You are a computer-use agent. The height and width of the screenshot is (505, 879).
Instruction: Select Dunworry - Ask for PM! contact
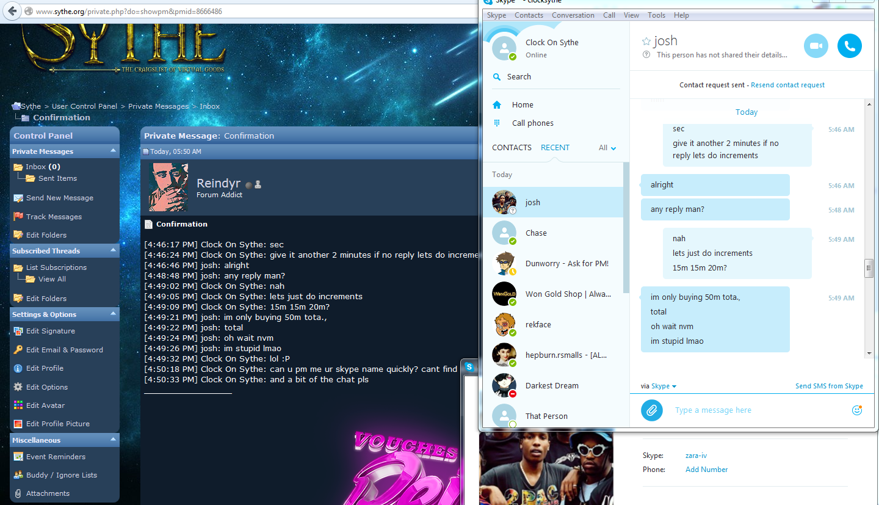(552, 263)
